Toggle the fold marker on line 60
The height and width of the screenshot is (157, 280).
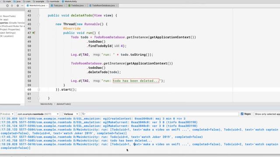point(39,89)
